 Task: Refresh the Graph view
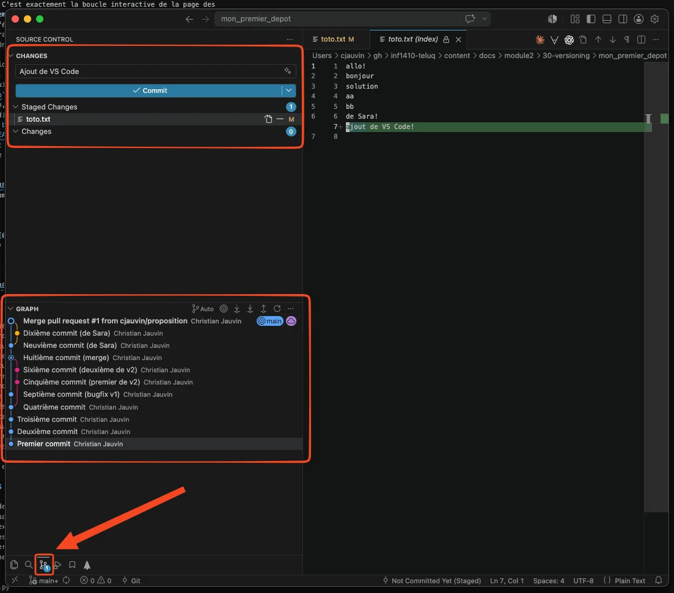(277, 308)
